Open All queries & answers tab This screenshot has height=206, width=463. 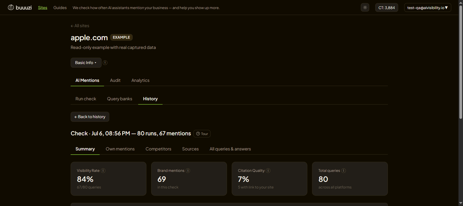[230, 149]
